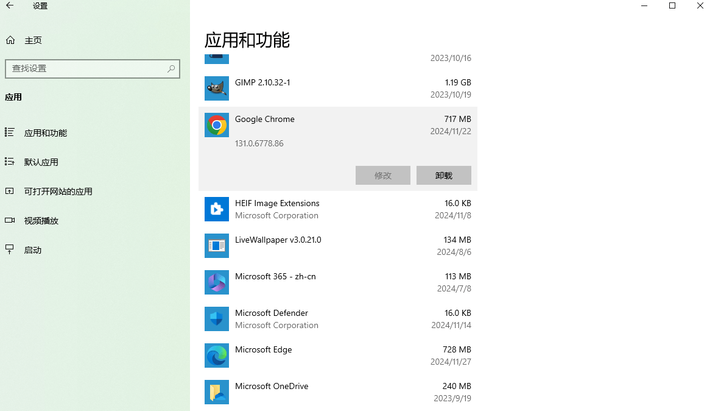This screenshot has width=707, height=411.
Task: Click the 主页 home icon
Action: click(x=10, y=40)
